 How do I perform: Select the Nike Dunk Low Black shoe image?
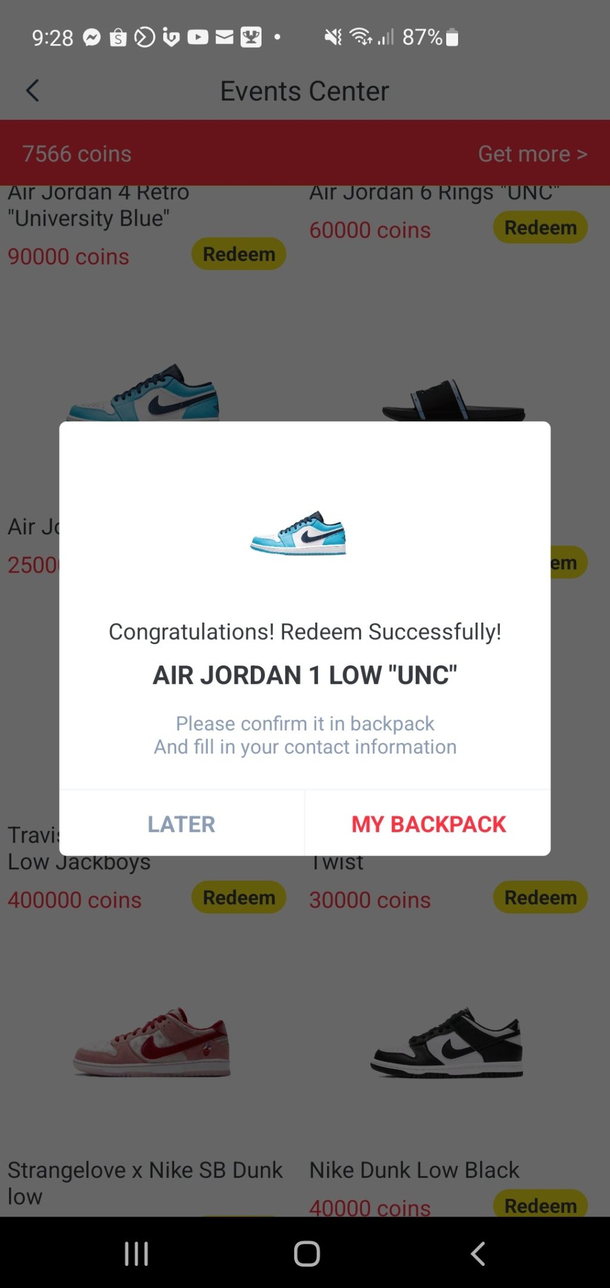(x=447, y=1041)
